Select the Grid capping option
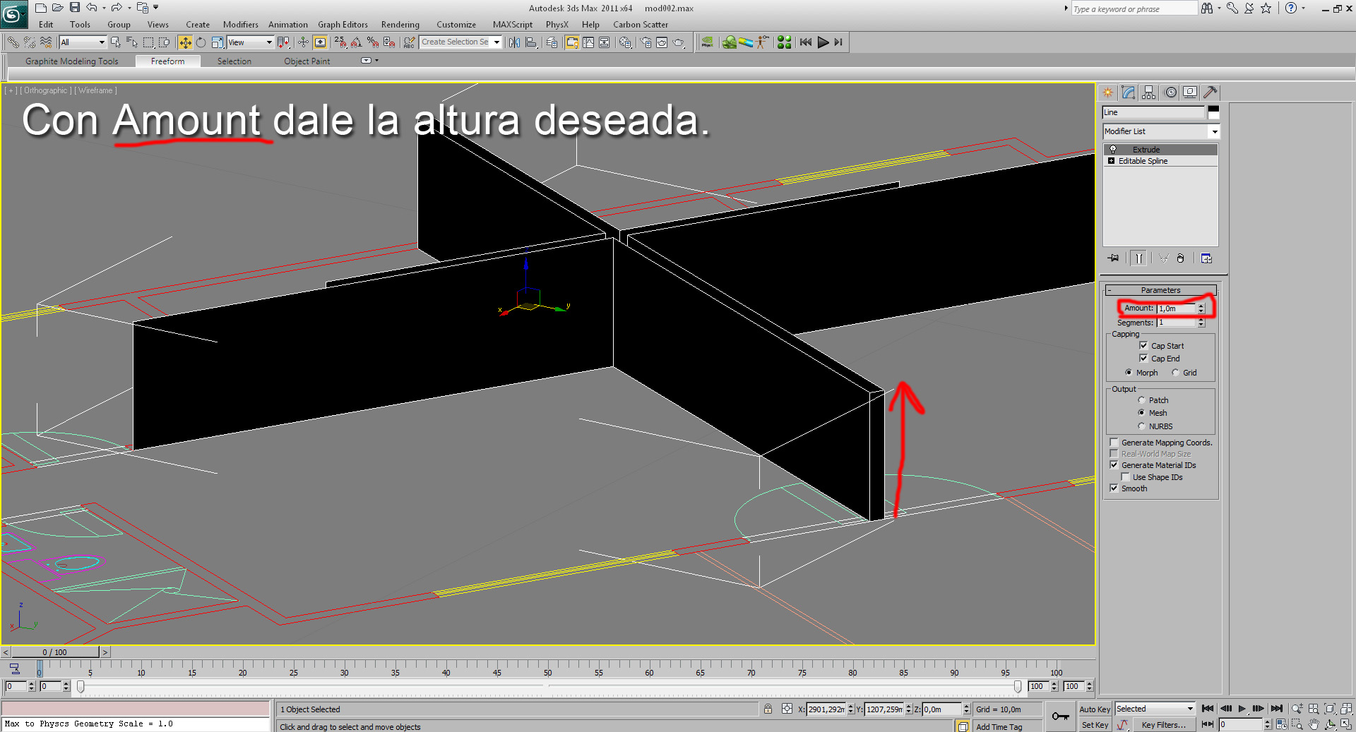Image resolution: width=1356 pixels, height=732 pixels. pyautogui.click(x=1175, y=373)
